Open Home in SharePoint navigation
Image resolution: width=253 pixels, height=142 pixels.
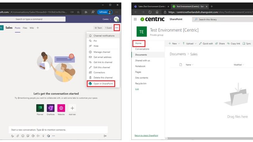tap(138, 43)
